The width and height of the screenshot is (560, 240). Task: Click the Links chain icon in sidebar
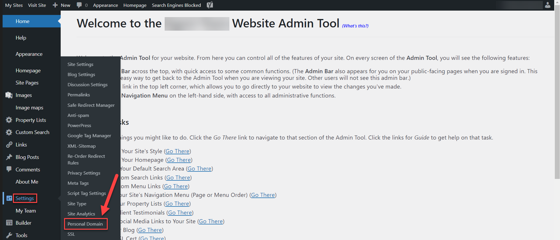coord(9,145)
